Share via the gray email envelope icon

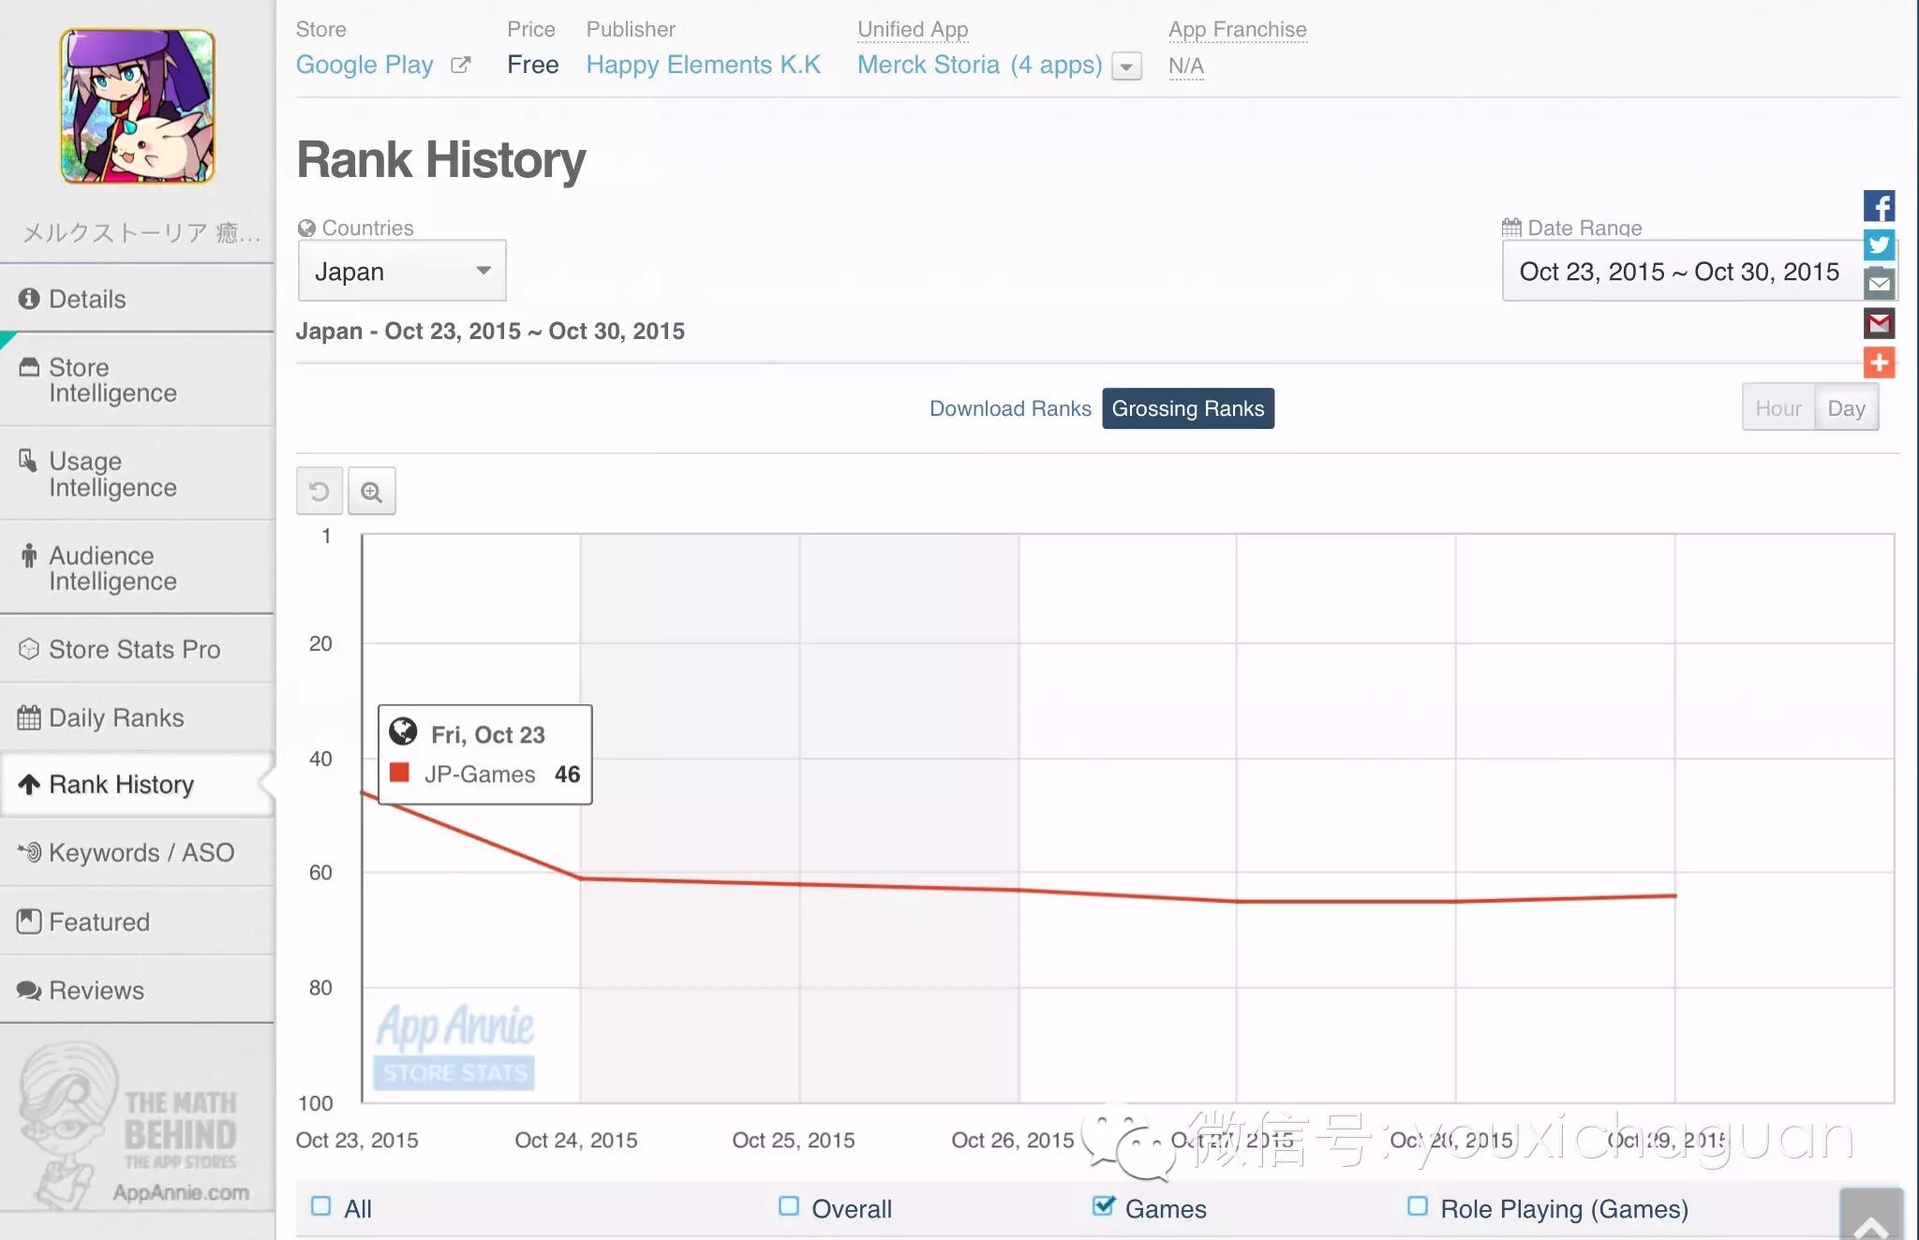[x=1878, y=284]
